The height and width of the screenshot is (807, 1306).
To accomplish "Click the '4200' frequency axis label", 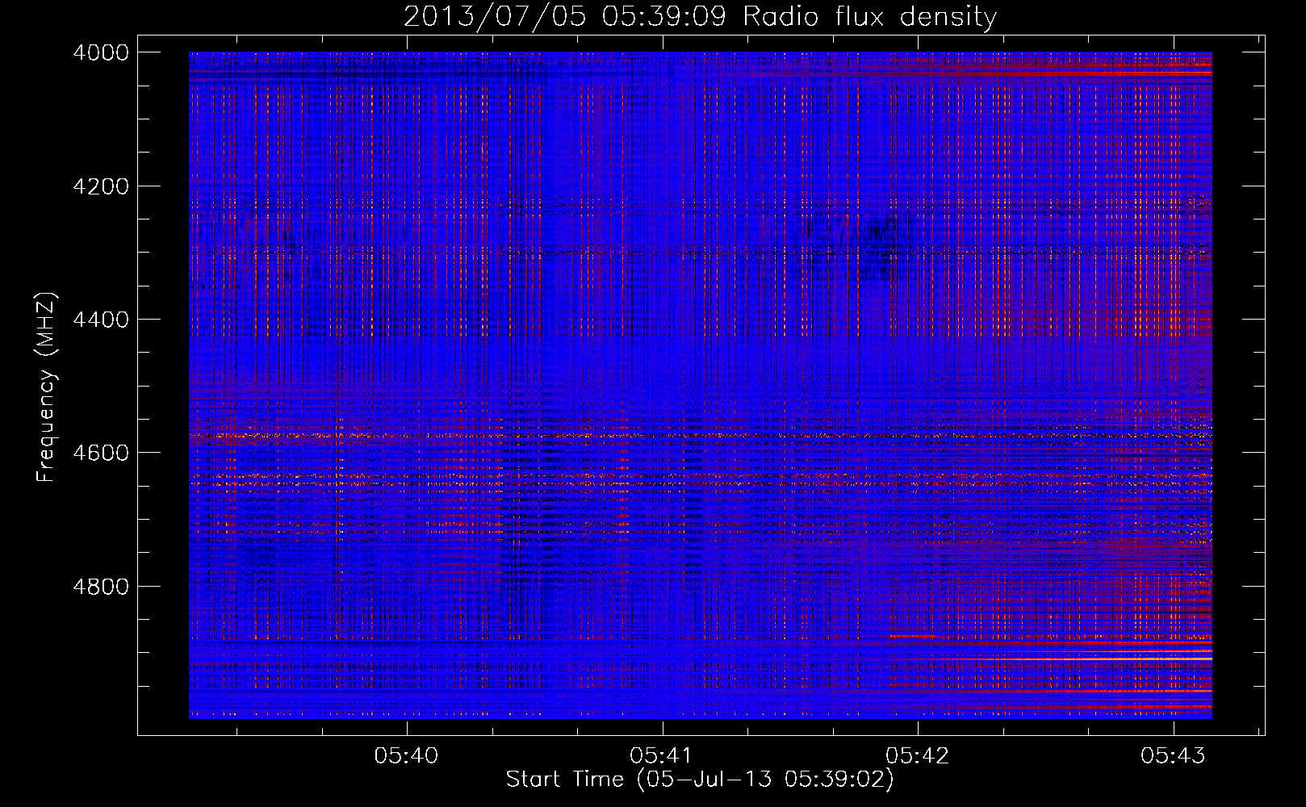I will point(101,186).
